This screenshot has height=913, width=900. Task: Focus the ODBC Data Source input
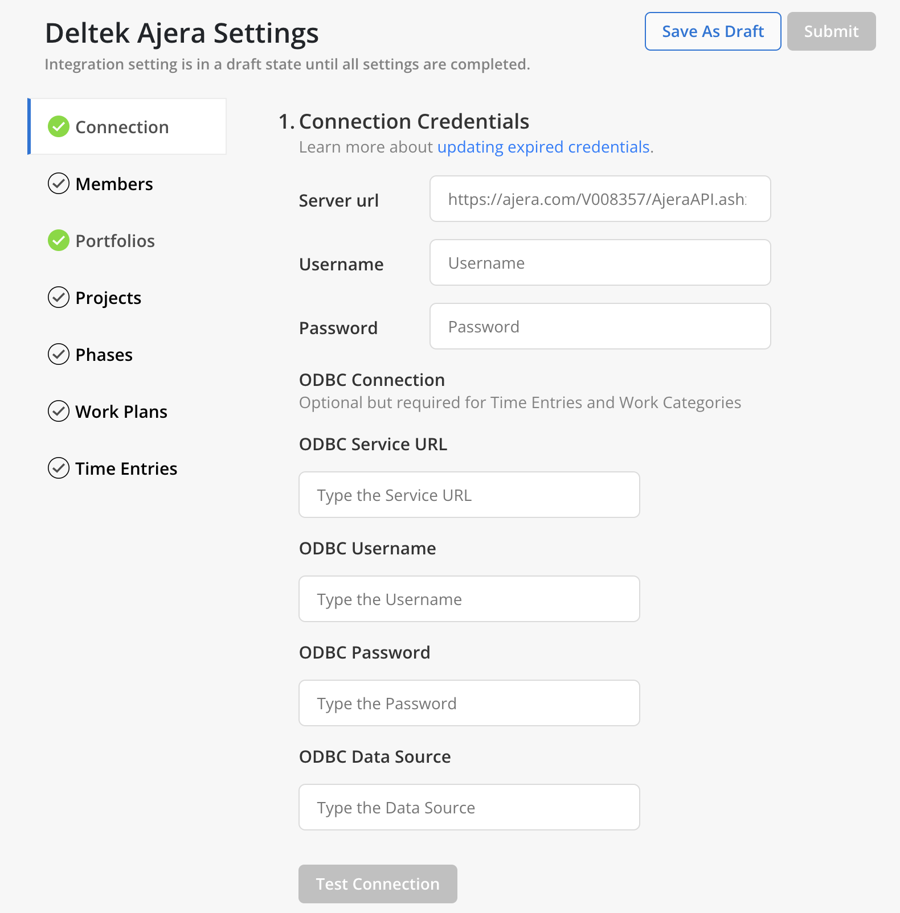click(469, 807)
